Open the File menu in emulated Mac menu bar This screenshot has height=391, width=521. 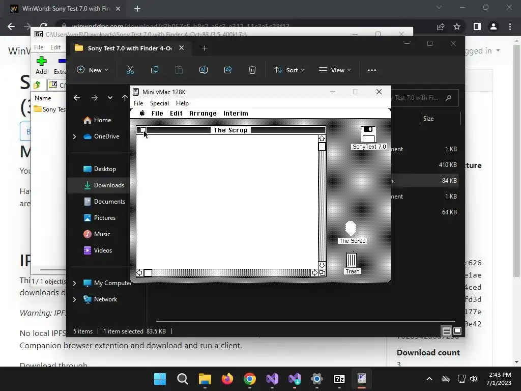coord(157,114)
